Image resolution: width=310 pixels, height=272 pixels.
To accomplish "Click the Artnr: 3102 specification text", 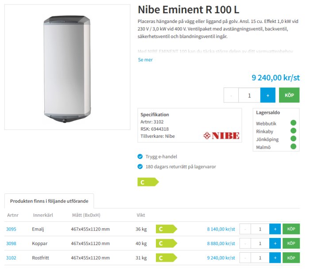I will pyautogui.click(x=152, y=122).
